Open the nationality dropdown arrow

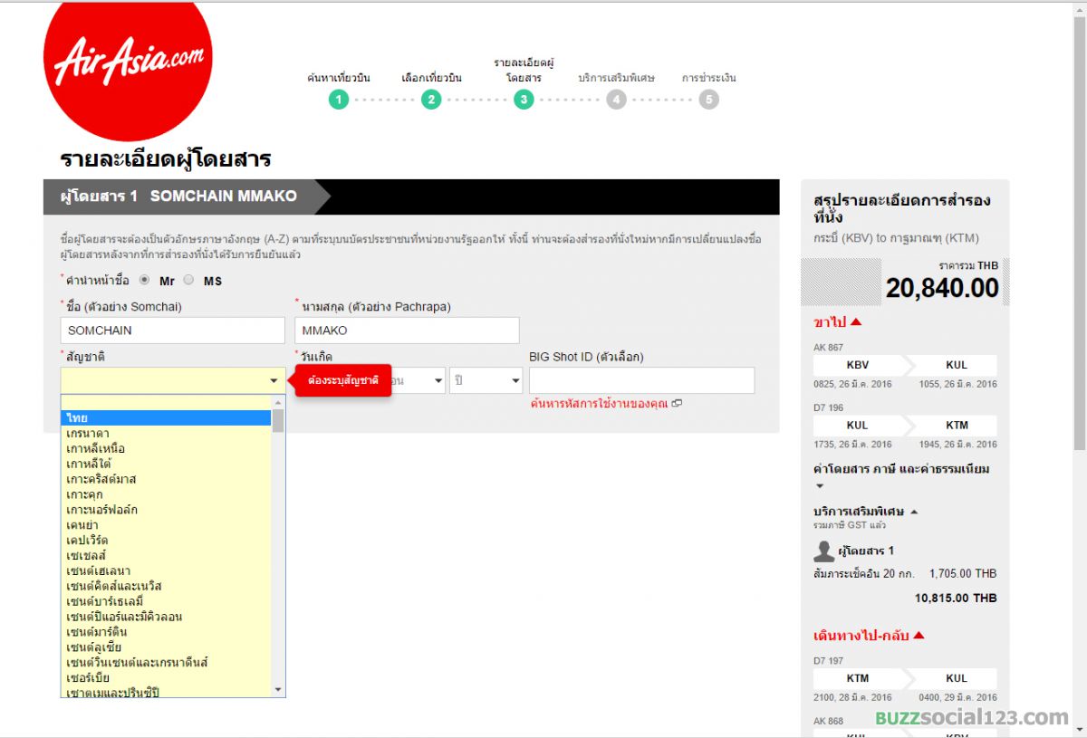point(274,381)
